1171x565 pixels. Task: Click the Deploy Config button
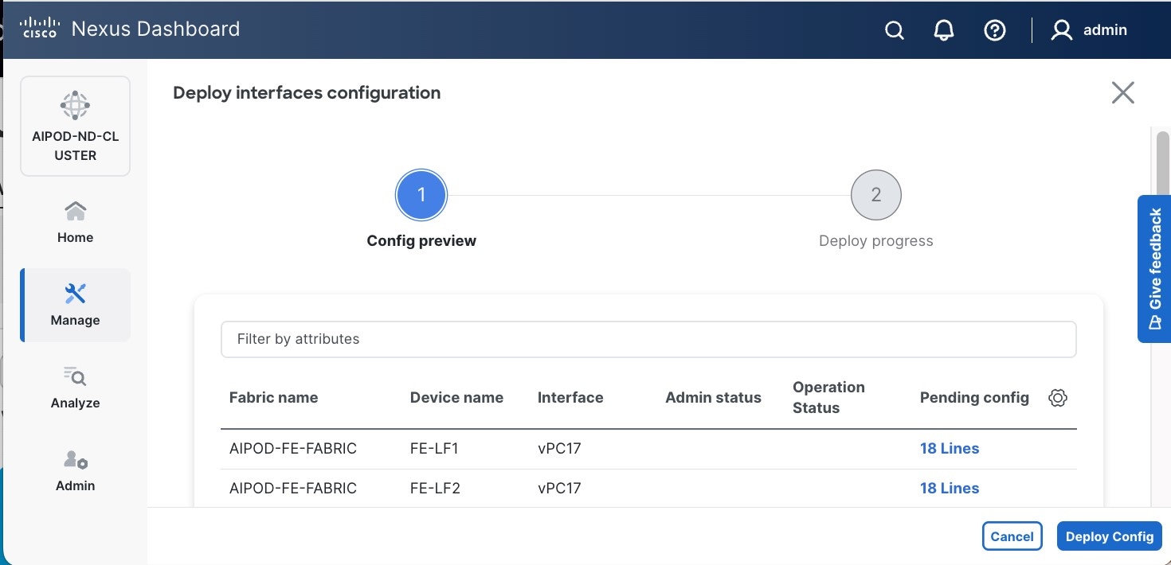click(x=1109, y=536)
